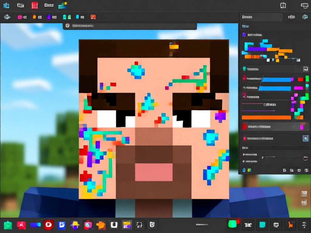Click the pink camera icon in bottom bar
Viewport: 311px width, 233px height.
click(x=88, y=225)
